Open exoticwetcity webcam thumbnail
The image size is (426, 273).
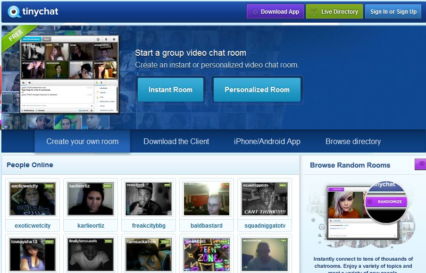tap(33, 199)
